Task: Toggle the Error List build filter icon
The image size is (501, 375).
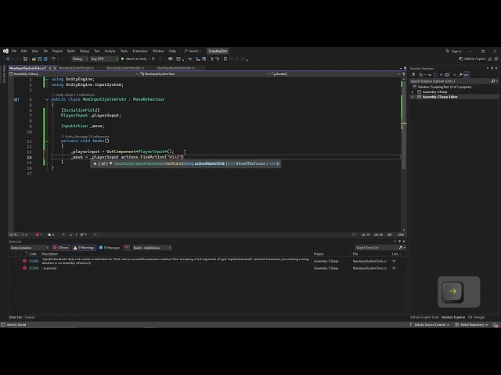Action: point(127,248)
